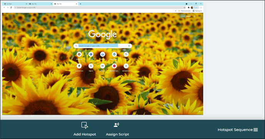Click the Google logo

click(102, 34)
